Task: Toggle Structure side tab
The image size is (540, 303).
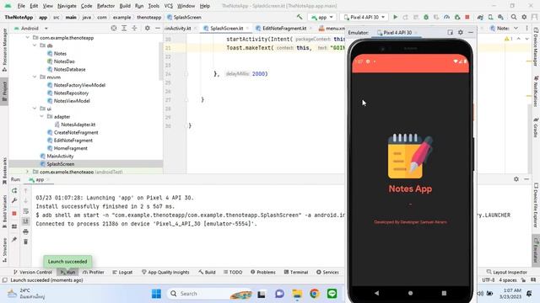Action: [x=4, y=250]
